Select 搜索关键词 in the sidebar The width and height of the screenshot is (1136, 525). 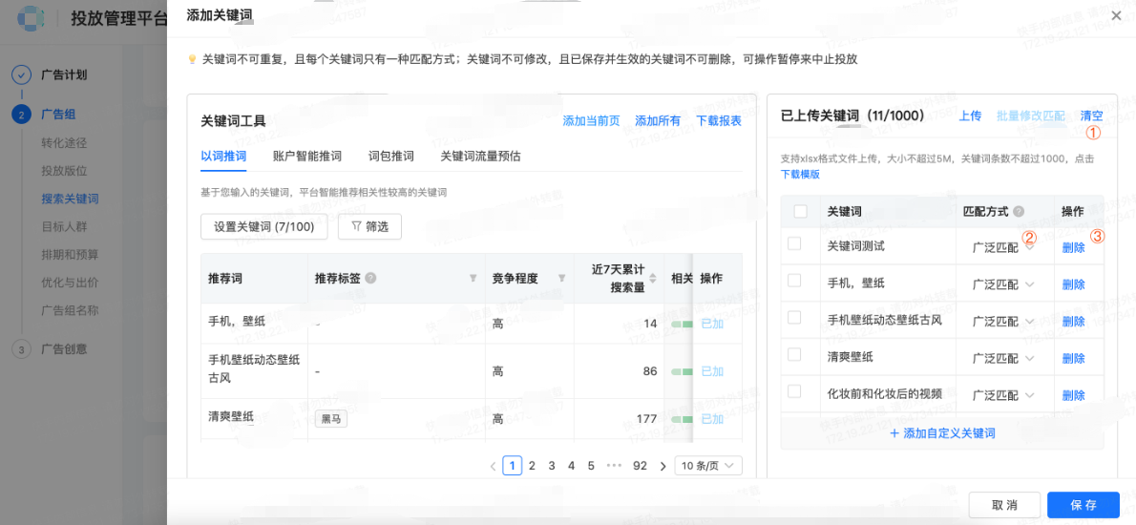(x=71, y=199)
